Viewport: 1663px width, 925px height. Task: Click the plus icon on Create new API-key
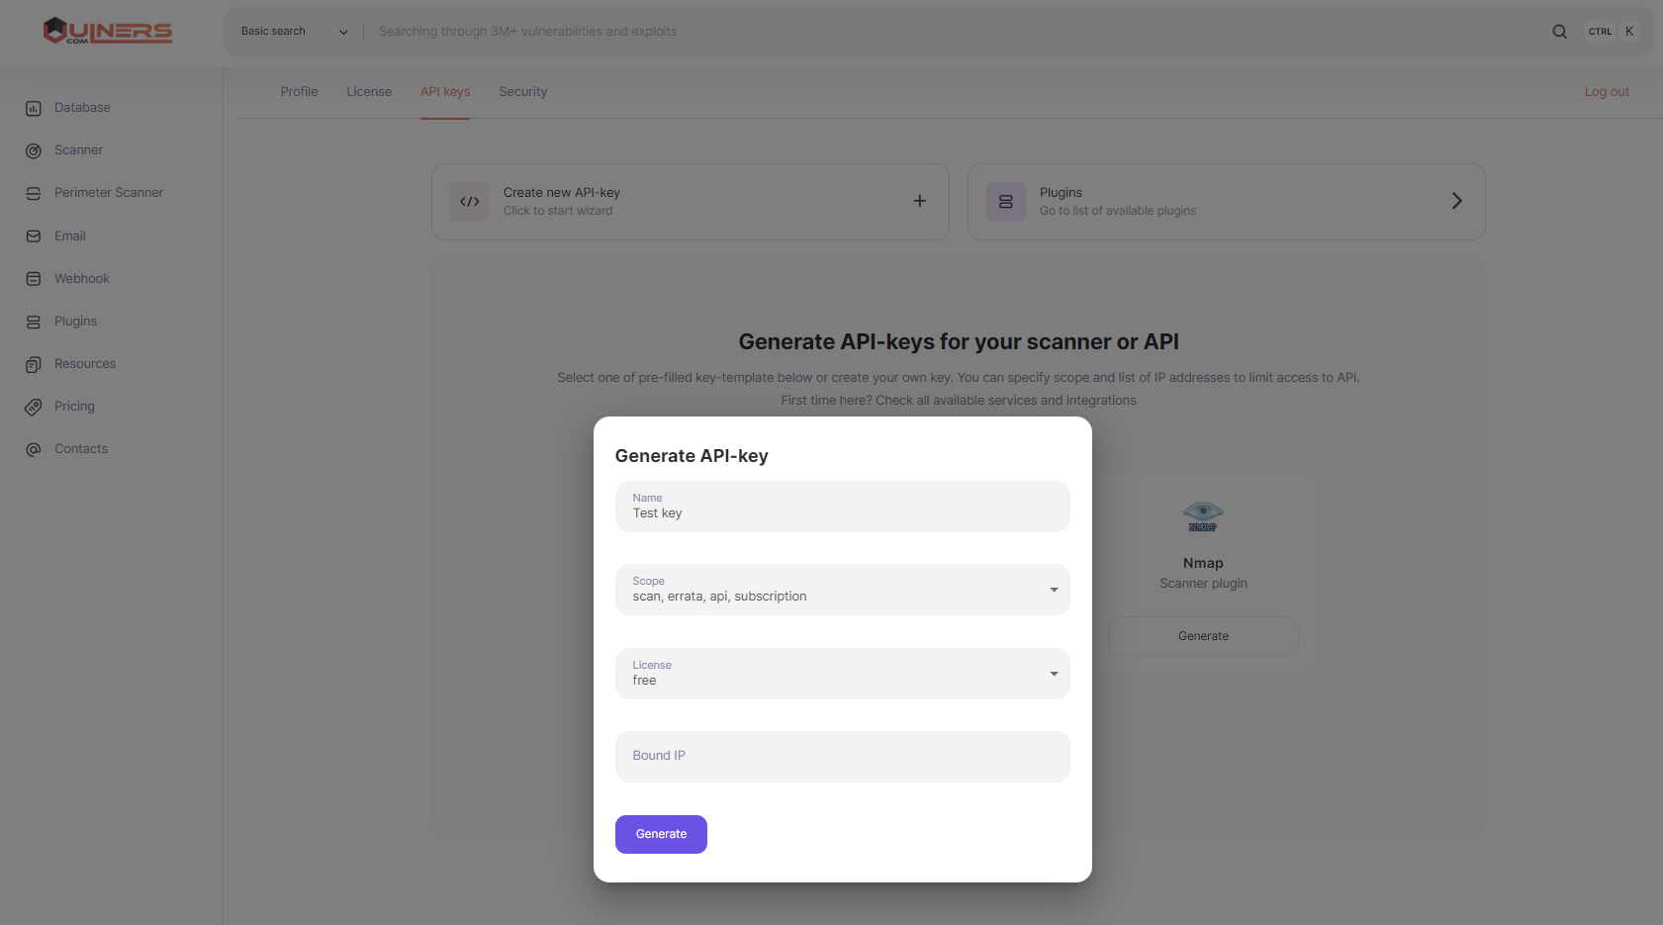[919, 201]
